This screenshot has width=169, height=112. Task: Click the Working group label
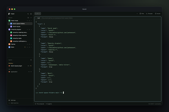coord(10,63)
